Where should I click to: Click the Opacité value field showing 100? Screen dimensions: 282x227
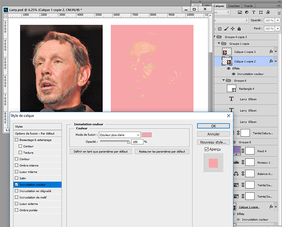(137, 142)
